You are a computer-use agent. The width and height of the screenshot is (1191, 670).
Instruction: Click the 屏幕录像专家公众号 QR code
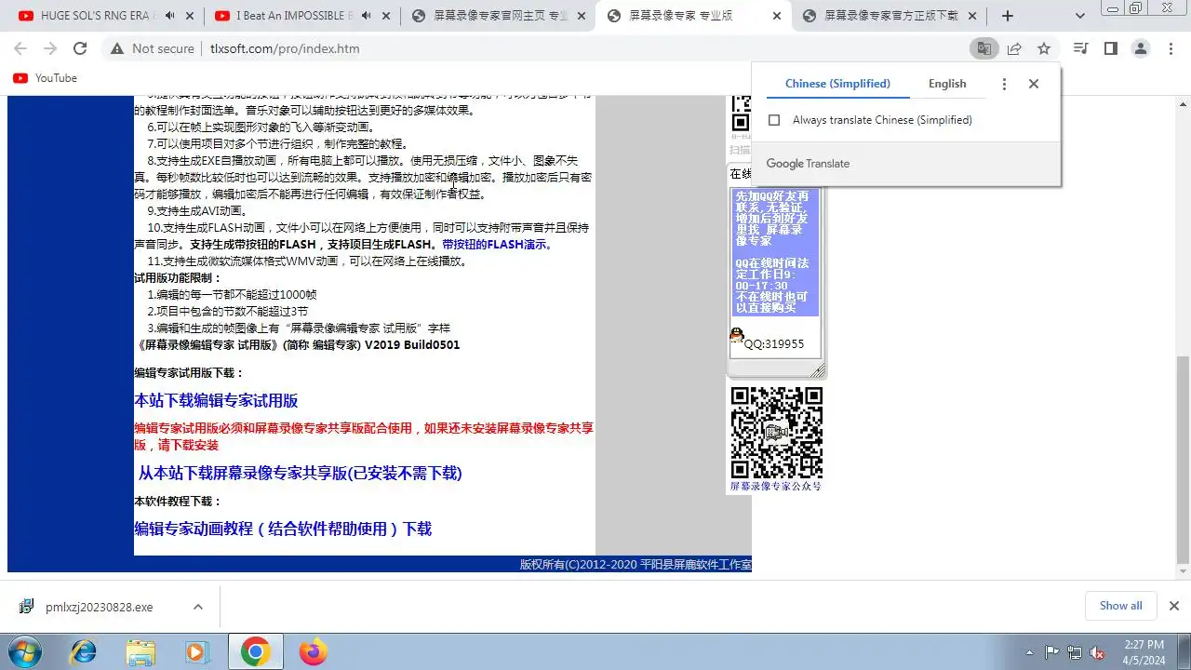click(776, 433)
